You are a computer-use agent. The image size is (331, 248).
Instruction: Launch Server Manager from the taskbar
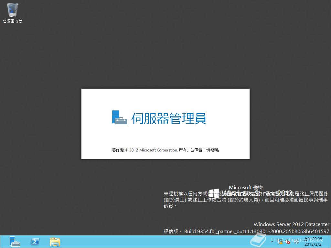[x=15, y=242]
